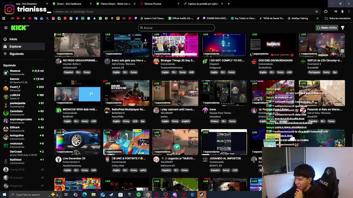
Task: Click HoodieHardaway streamer avatar
Action: click(58, 159)
